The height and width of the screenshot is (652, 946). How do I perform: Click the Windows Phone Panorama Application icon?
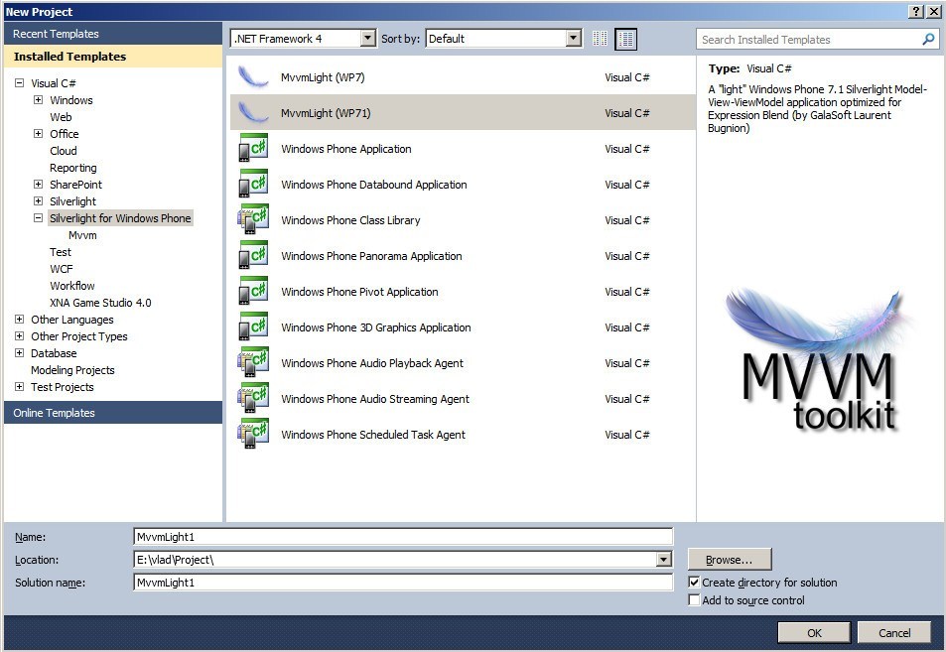pos(253,256)
